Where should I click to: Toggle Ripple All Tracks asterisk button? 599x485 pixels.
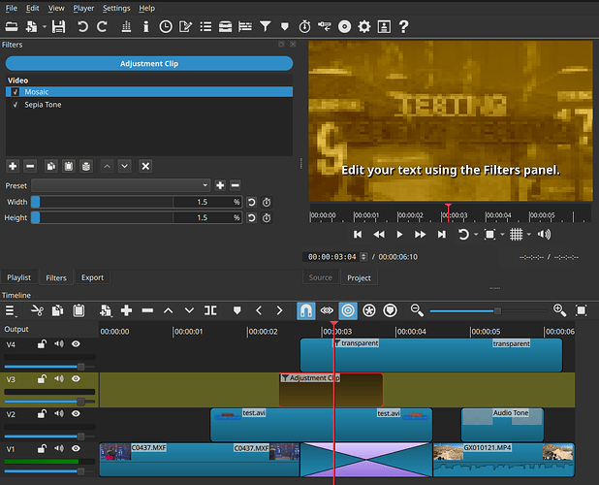(x=369, y=310)
